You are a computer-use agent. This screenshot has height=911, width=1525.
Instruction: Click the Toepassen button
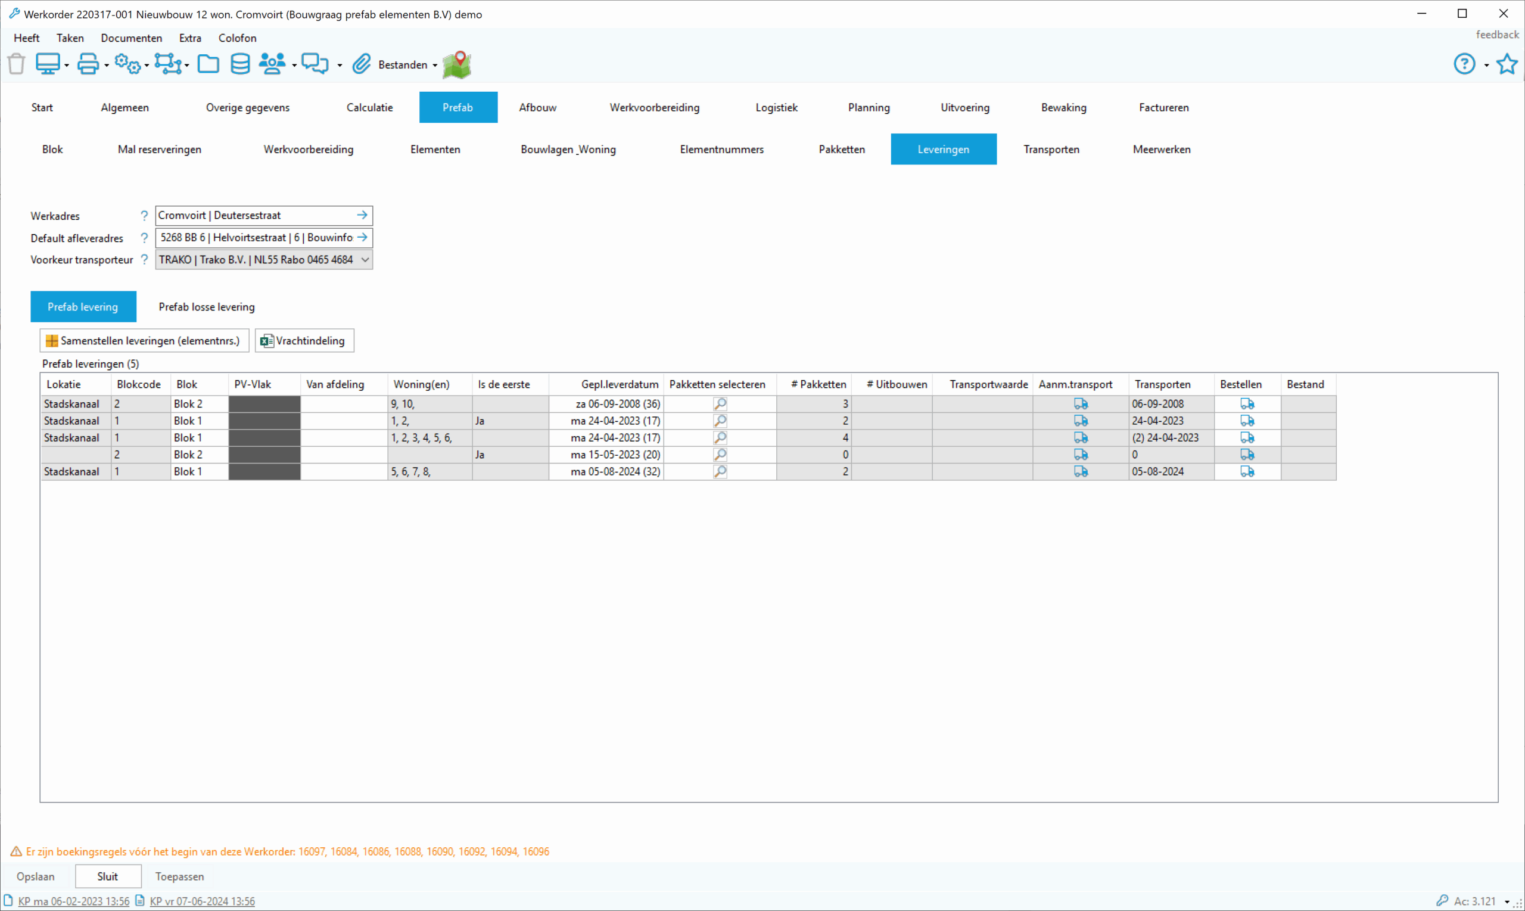(x=179, y=876)
